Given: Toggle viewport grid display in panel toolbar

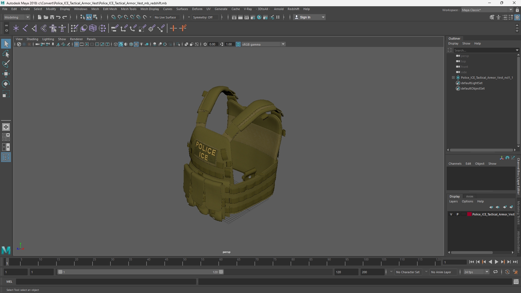Looking at the screenshot, I should click(x=77, y=44).
